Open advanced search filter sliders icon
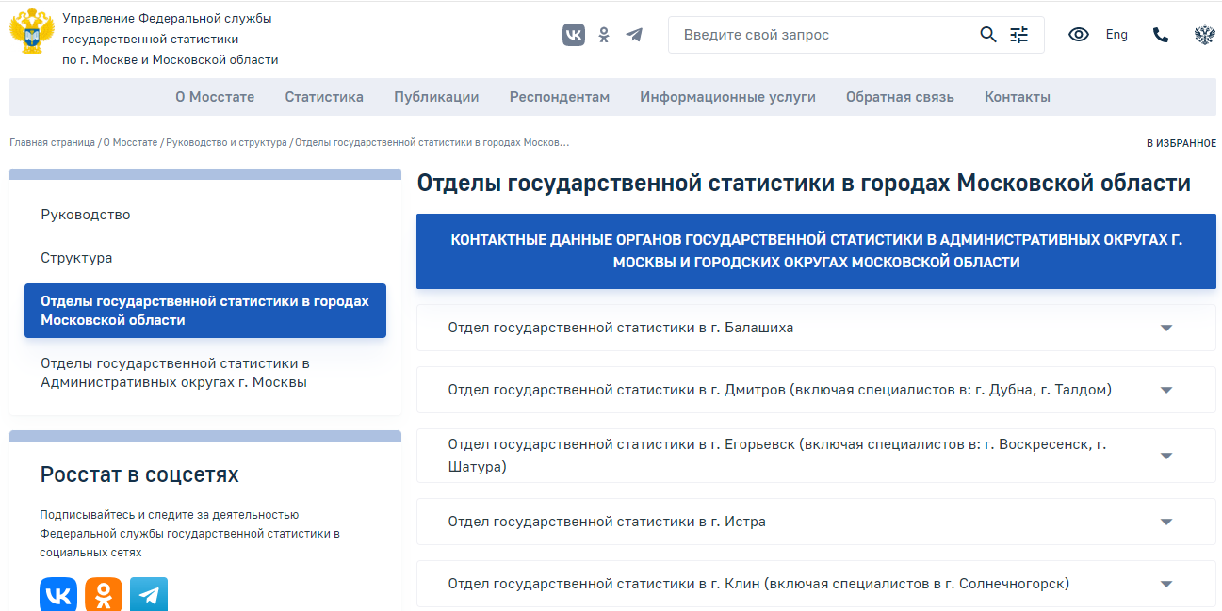Viewport: 1222px width, 611px height. [1018, 35]
